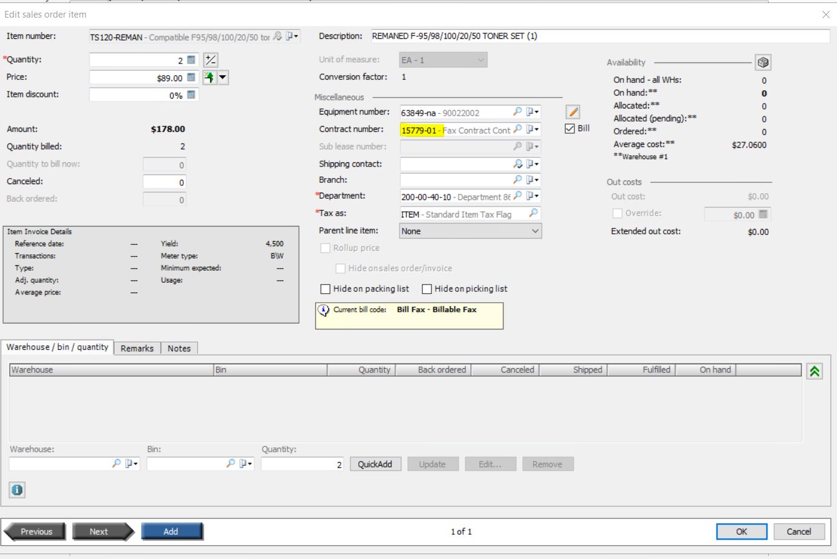Open the Notes tab
Viewport: 837px width, 559px height.
179,348
